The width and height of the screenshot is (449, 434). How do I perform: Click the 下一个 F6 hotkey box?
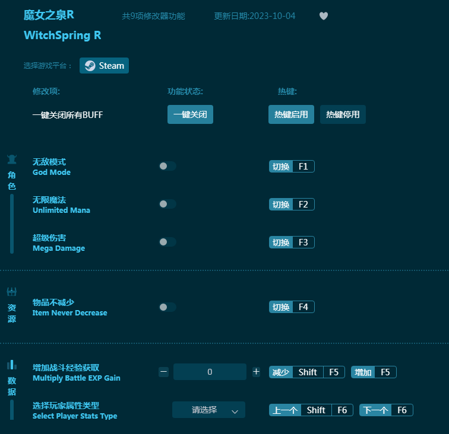pos(386,410)
